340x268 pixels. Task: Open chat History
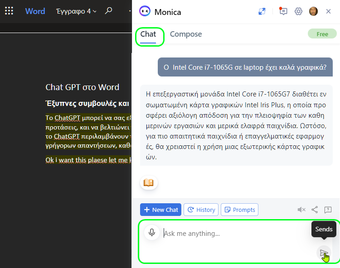tap(201, 210)
